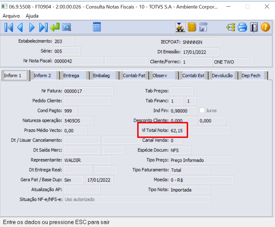Viewport: 275px width, 227px height.
Task: Click the Tipo Nota field Importada
Action: 190,190
